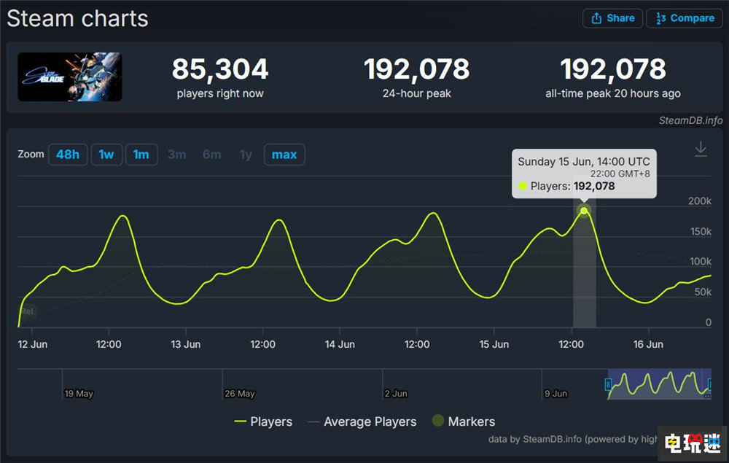Click the highlighted data point marker on the chart

(x=584, y=211)
